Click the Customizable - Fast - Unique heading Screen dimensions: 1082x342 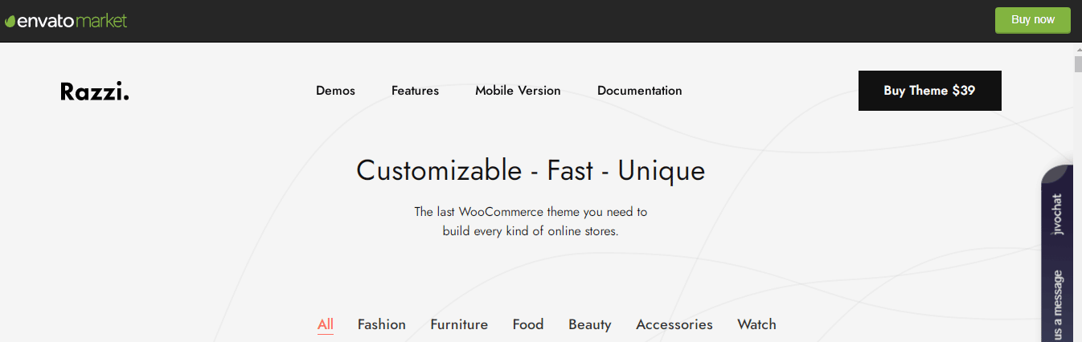pyautogui.click(x=531, y=170)
